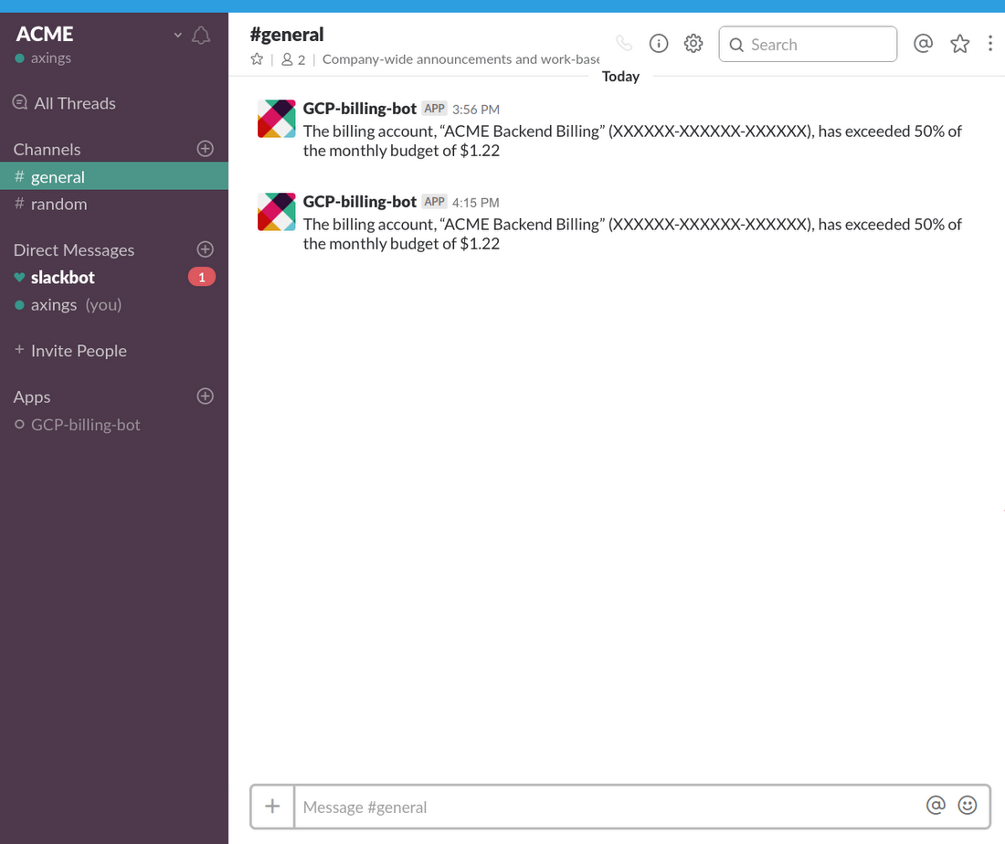Show channel details info icon
1005x844 pixels.
point(659,44)
